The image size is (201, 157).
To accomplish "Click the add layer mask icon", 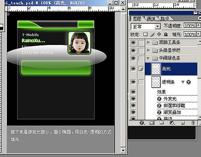I will coord(152,123).
